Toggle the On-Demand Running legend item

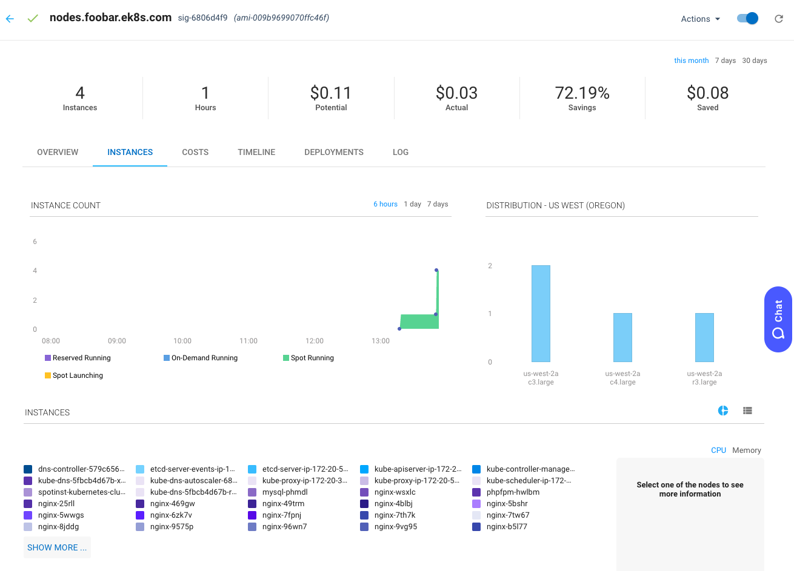tap(201, 358)
